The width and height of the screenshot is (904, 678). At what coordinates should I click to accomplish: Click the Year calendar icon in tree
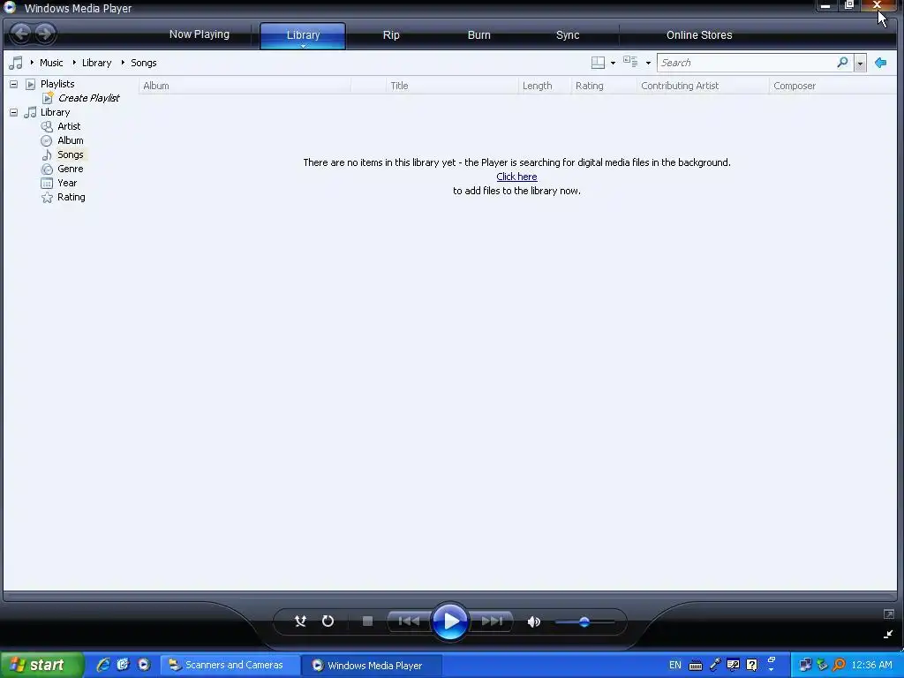pyautogui.click(x=47, y=184)
